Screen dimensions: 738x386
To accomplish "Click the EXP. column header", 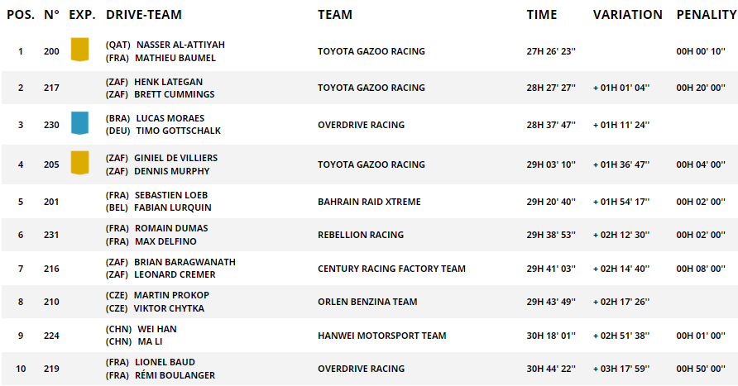I will pyautogui.click(x=83, y=15).
